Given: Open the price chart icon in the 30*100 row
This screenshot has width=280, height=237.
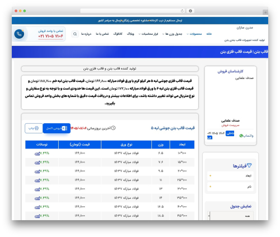Looking at the screenshot, I should 37,189.
